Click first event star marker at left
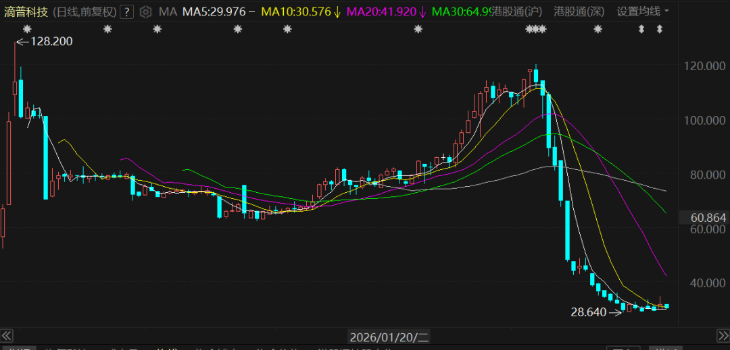This screenshot has height=350, width=730. 27,29
